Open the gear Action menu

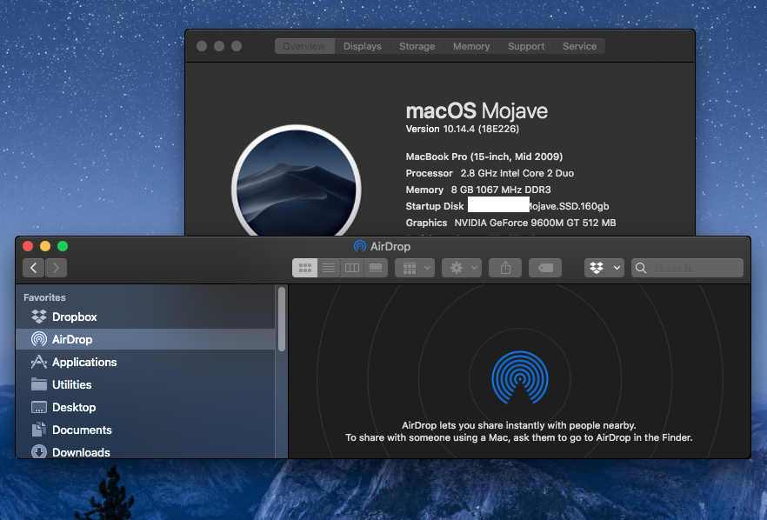coord(462,268)
